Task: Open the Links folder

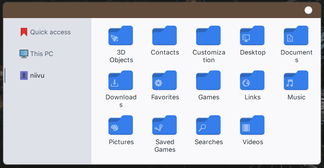Action: 253,81
